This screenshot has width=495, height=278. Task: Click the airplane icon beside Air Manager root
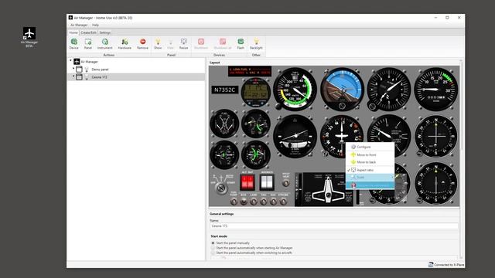coord(77,62)
